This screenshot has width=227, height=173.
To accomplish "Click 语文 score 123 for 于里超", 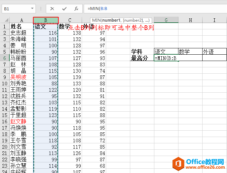I will pyautogui.click(x=46, y=115).
